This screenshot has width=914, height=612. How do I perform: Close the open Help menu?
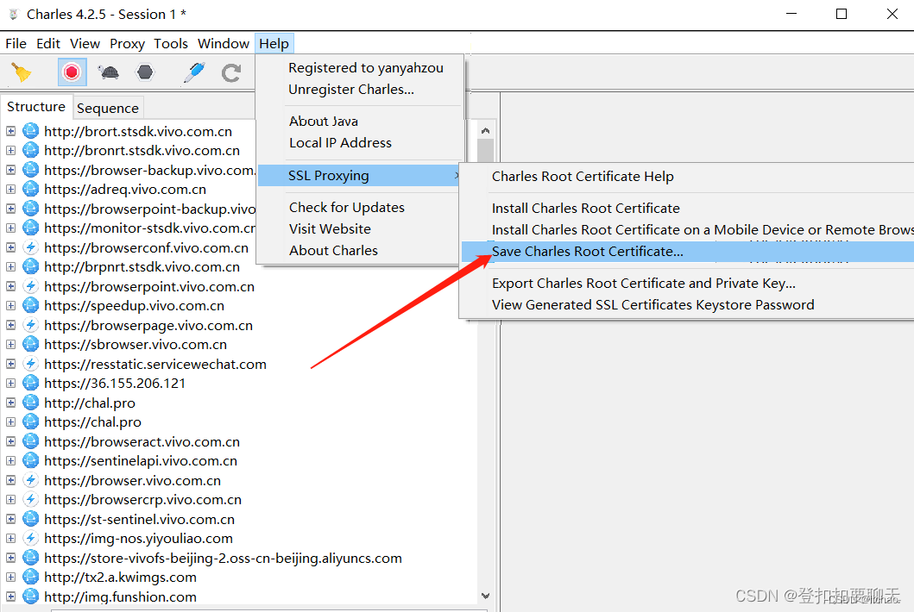274,44
